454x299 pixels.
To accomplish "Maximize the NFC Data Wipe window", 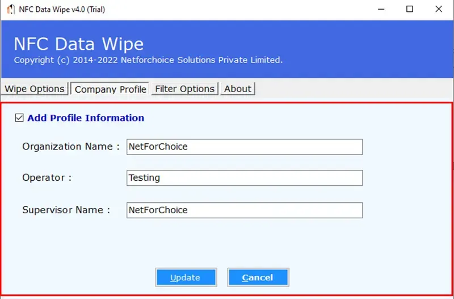I will click(x=409, y=10).
